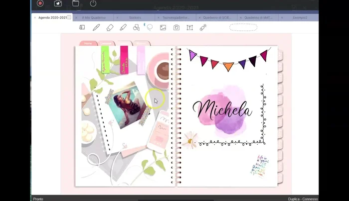Toggle the page sidebar view icon
The image size is (349, 201).
click(x=82, y=27)
